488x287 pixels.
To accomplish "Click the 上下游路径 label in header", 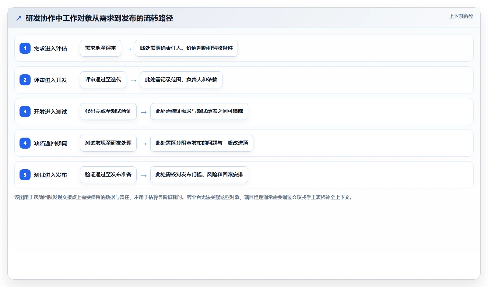I will (x=461, y=17).
